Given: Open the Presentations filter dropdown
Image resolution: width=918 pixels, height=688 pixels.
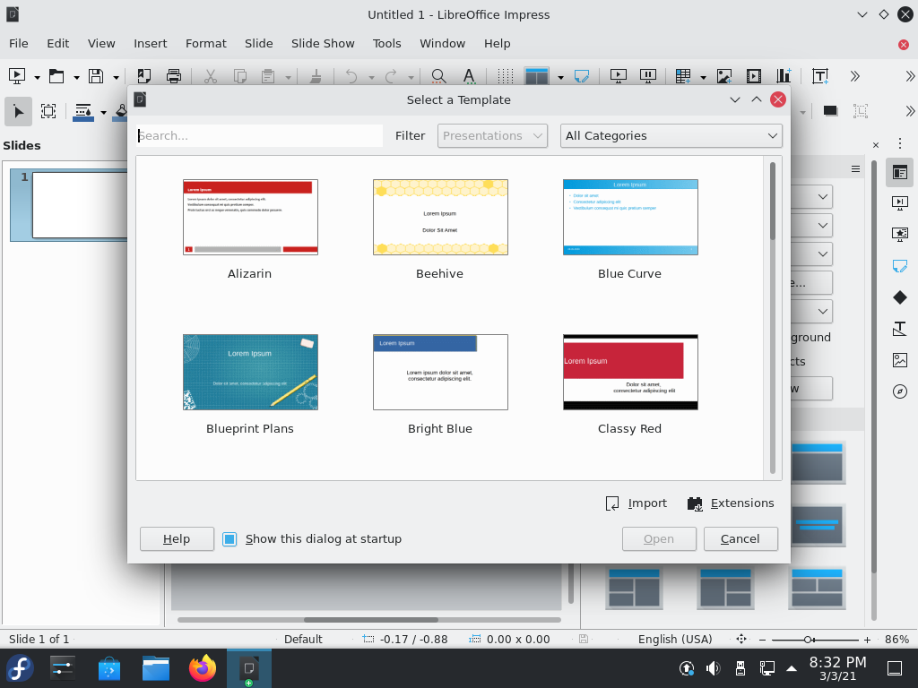Looking at the screenshot, I should coord(492,136).
